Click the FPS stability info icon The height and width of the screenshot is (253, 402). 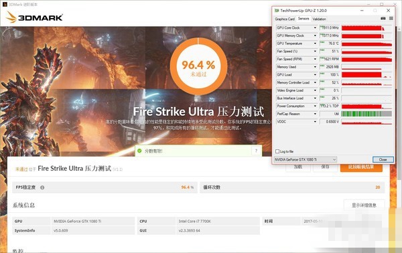click(x=42, y=187)
